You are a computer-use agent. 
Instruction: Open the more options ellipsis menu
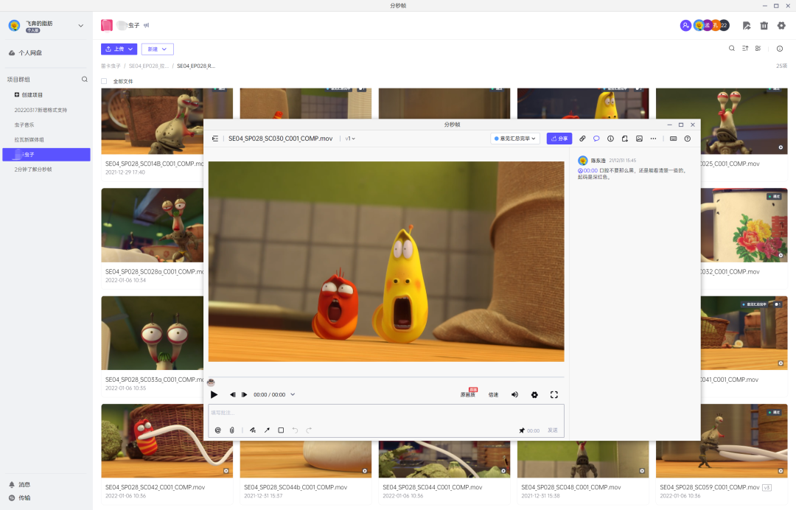tap(653, 138)
